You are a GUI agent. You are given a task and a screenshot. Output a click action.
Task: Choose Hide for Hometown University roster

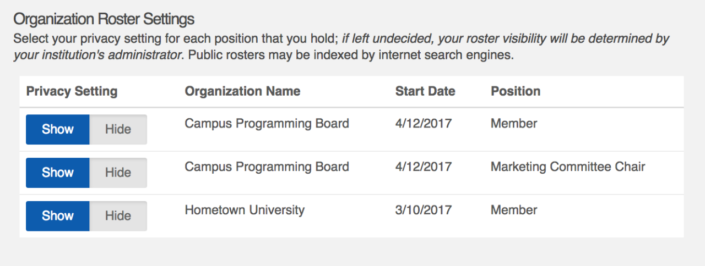point(118,215)
